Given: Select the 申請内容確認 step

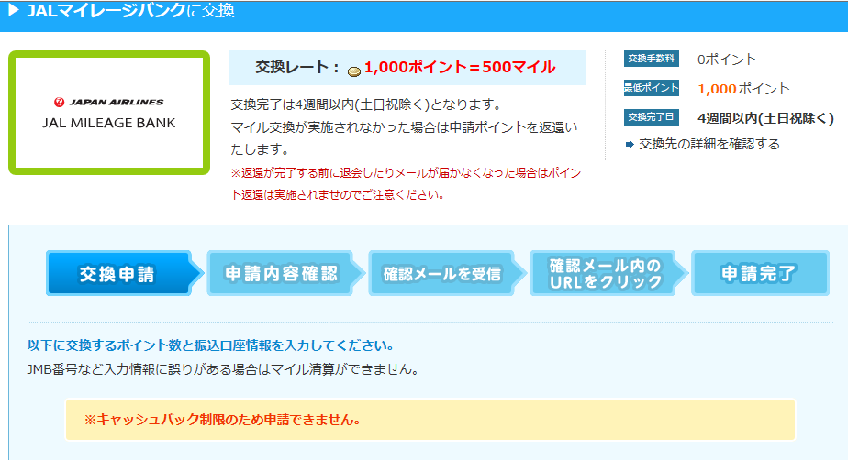Looking at the screenshot, I should [x=286, y=273].
